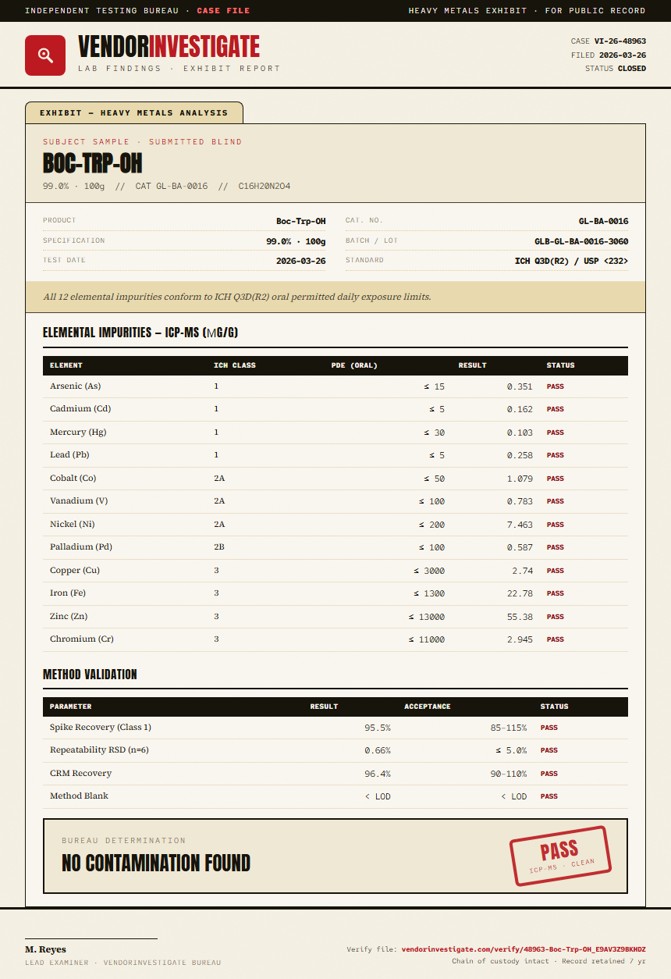Click catalog number GL-BA-0016 value

(603, 221)
